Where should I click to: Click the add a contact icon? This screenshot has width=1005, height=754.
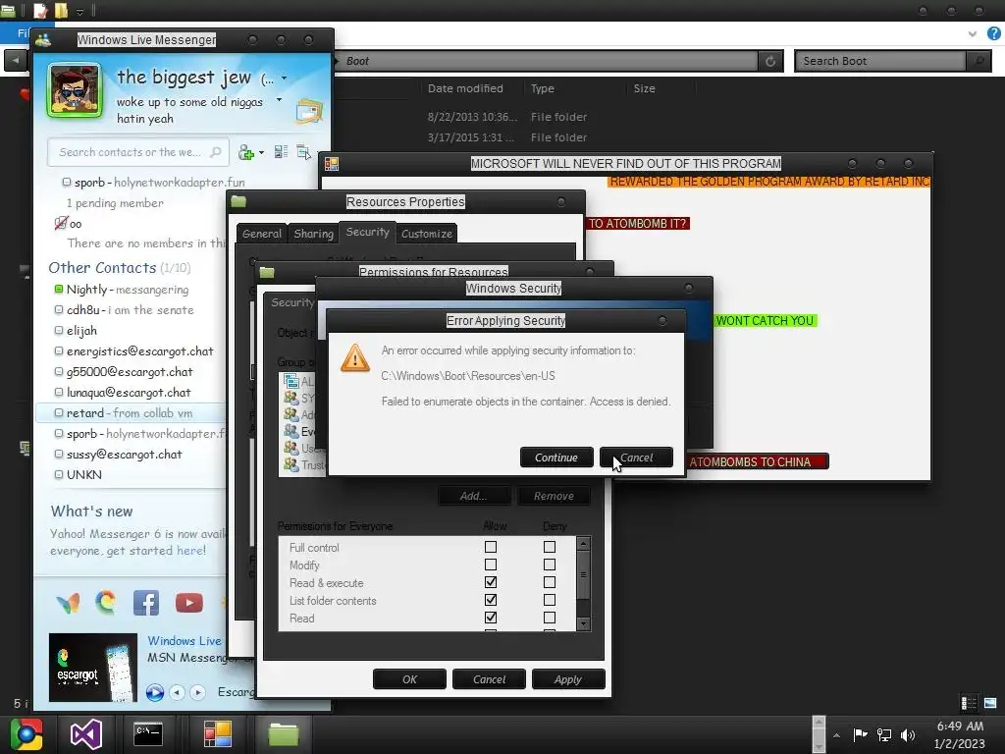coord(246,152)
